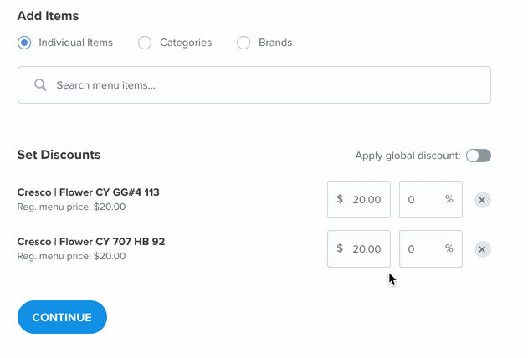528x358 pixels.
Task: Remove the Flower CY 707 HB 92 item
Action: point(483,249)
